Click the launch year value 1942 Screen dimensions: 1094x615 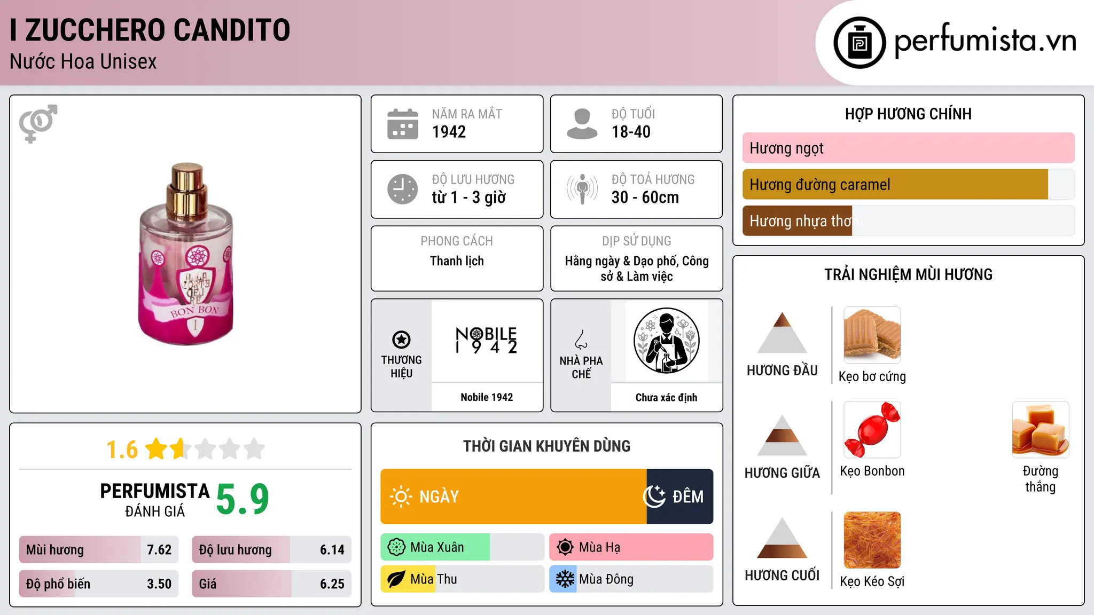click(449, 132)
